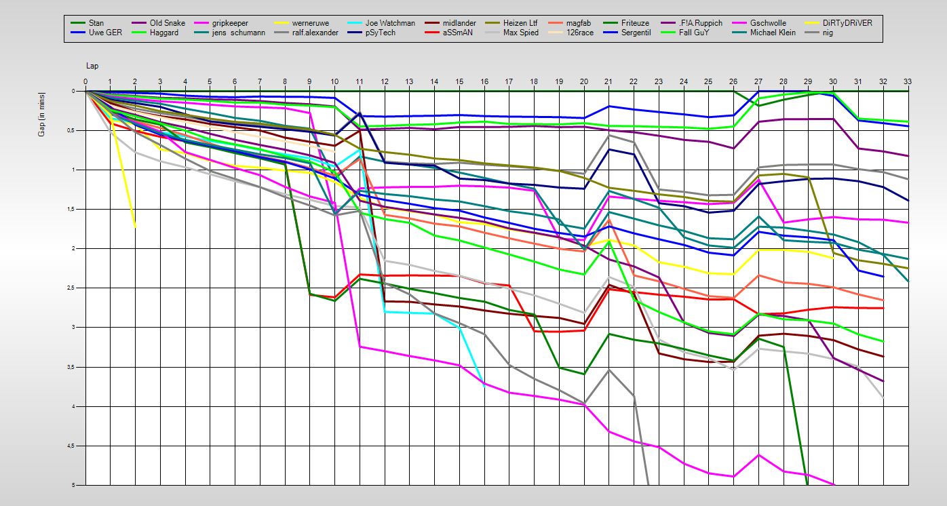This screenshot has width=947, height=506.
Task: Click the Lap axis title
Action: point(92,66)
